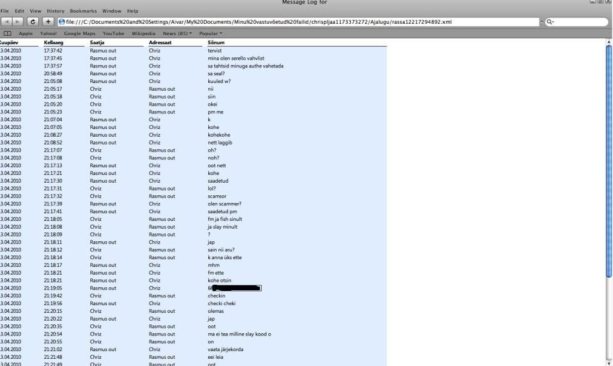Open the View menu
Viewport: 613px width, 366px height.
(x=35, y=11)
